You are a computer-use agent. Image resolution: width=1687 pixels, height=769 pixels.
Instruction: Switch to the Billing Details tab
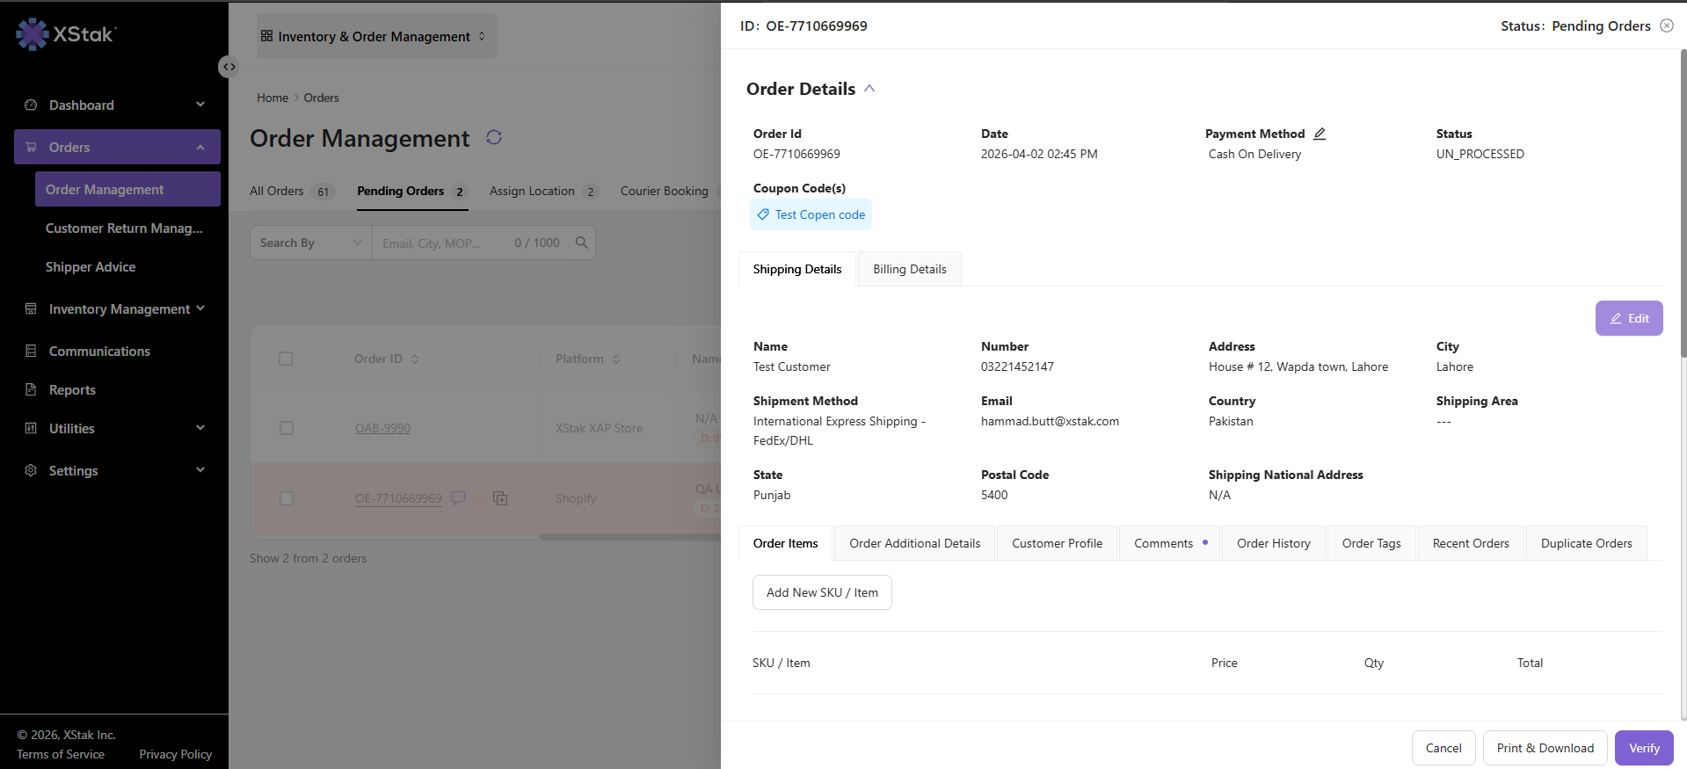pyautogui.click(x=909, y=269)
